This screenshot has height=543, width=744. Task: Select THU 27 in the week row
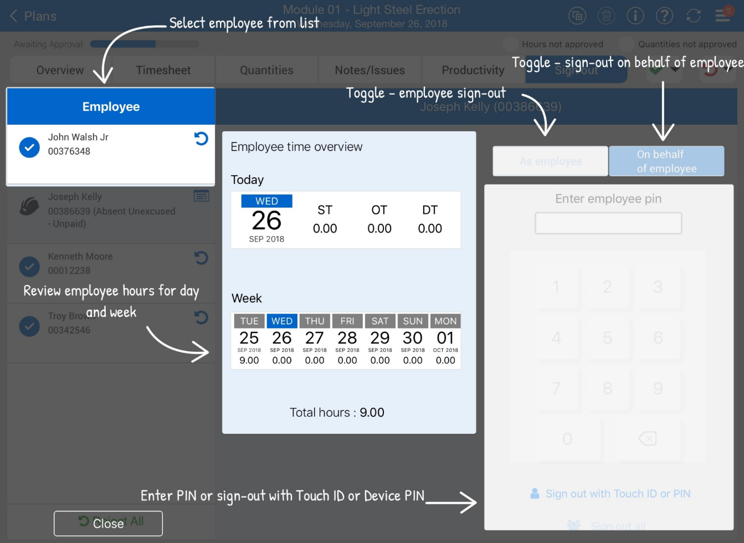315,340
